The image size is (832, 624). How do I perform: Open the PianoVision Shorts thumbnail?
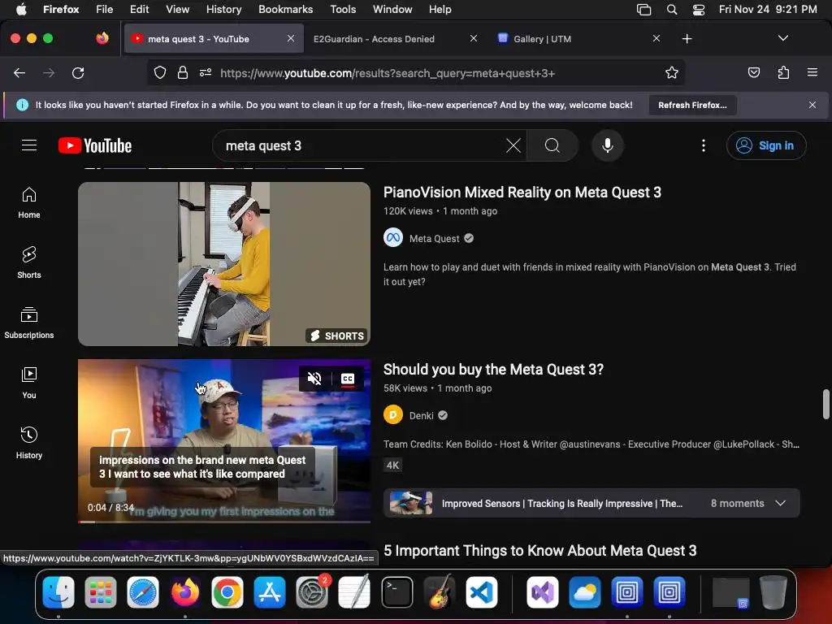pyautogui.click(x=224, y=264)
